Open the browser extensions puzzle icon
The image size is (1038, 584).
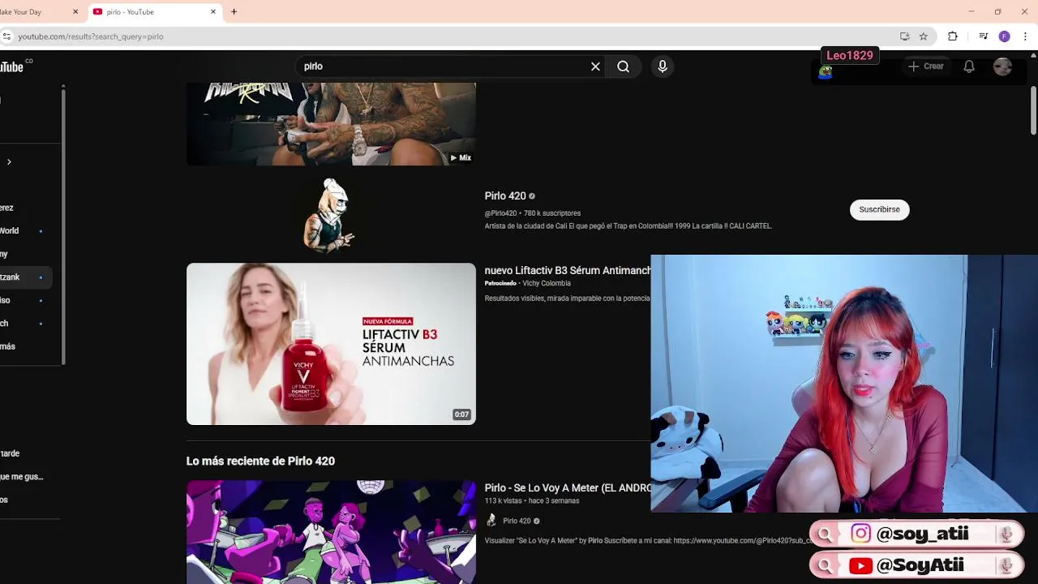pyautogui.click(x=953, y=36)
